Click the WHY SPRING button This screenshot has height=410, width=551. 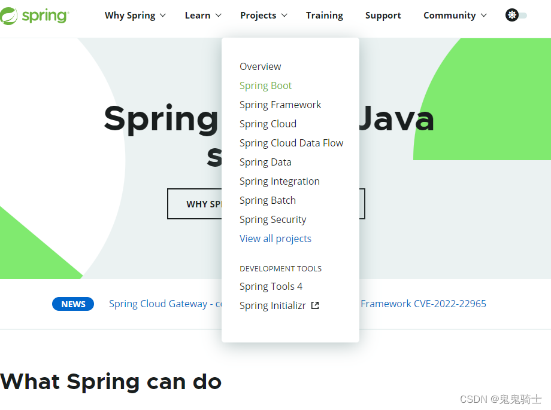click(195, 204)
